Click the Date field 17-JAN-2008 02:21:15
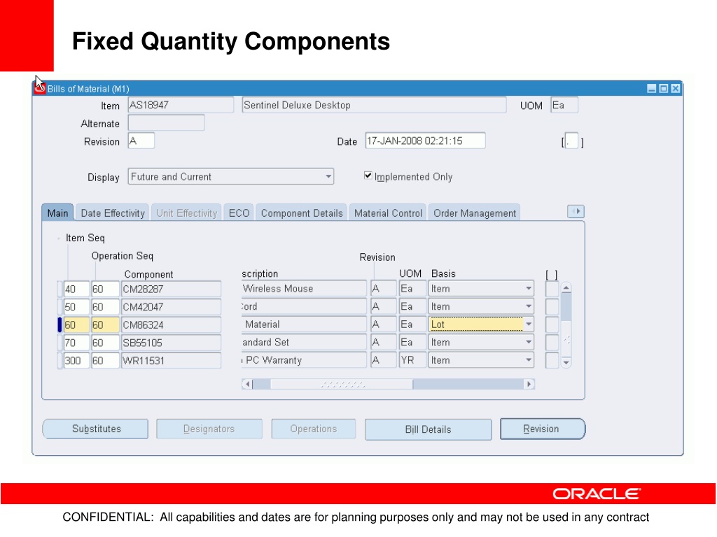 (425, 141)
